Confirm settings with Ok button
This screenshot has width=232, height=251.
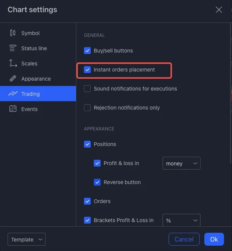click(x=214, y=239)
